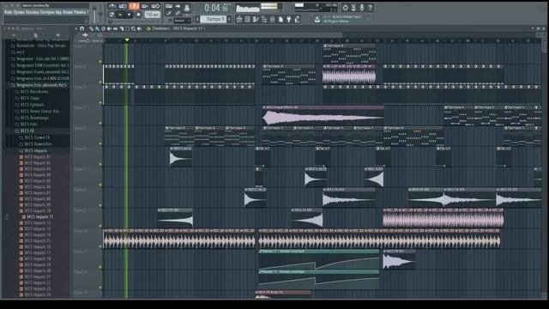The height and width of the screenshot is (309, 549).
Task: Click the Stop button in the transport
Action: [x=130, y=15]
